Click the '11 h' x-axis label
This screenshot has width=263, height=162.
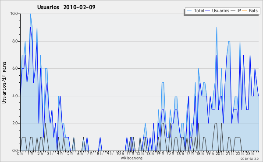[x=130, y=153]
